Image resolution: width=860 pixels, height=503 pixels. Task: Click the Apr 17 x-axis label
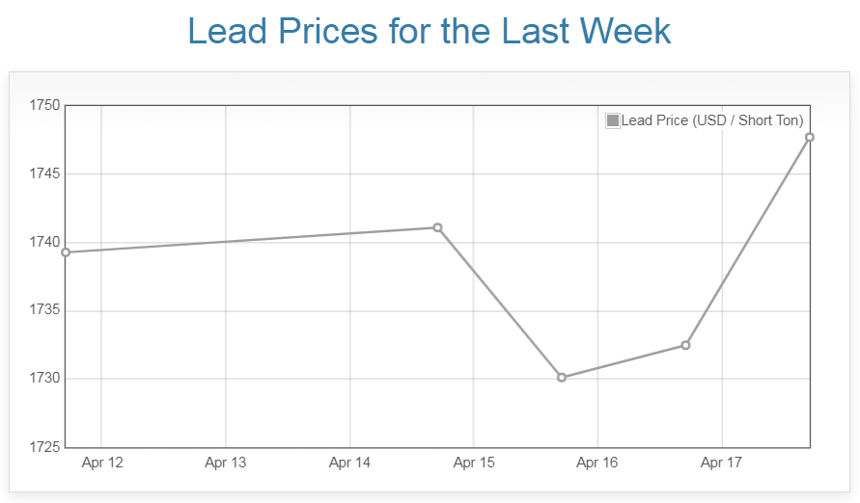click(x=721, y=463)
